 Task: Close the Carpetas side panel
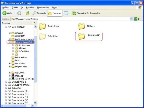(35, 23)
